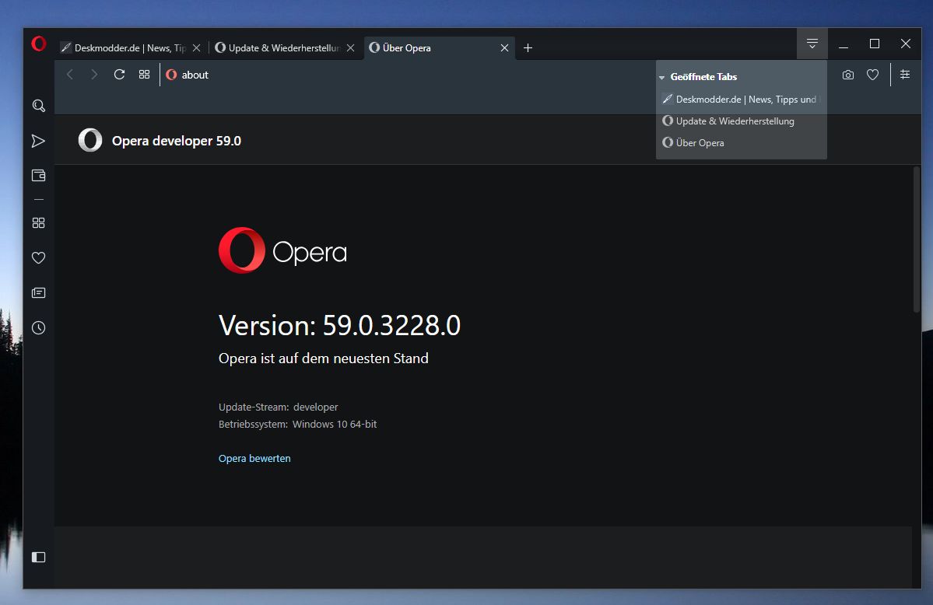The height and width of the screenshot is (605, 933).
Task: Open My Flow send icon in sidebar
Action: tap(38, 141)
